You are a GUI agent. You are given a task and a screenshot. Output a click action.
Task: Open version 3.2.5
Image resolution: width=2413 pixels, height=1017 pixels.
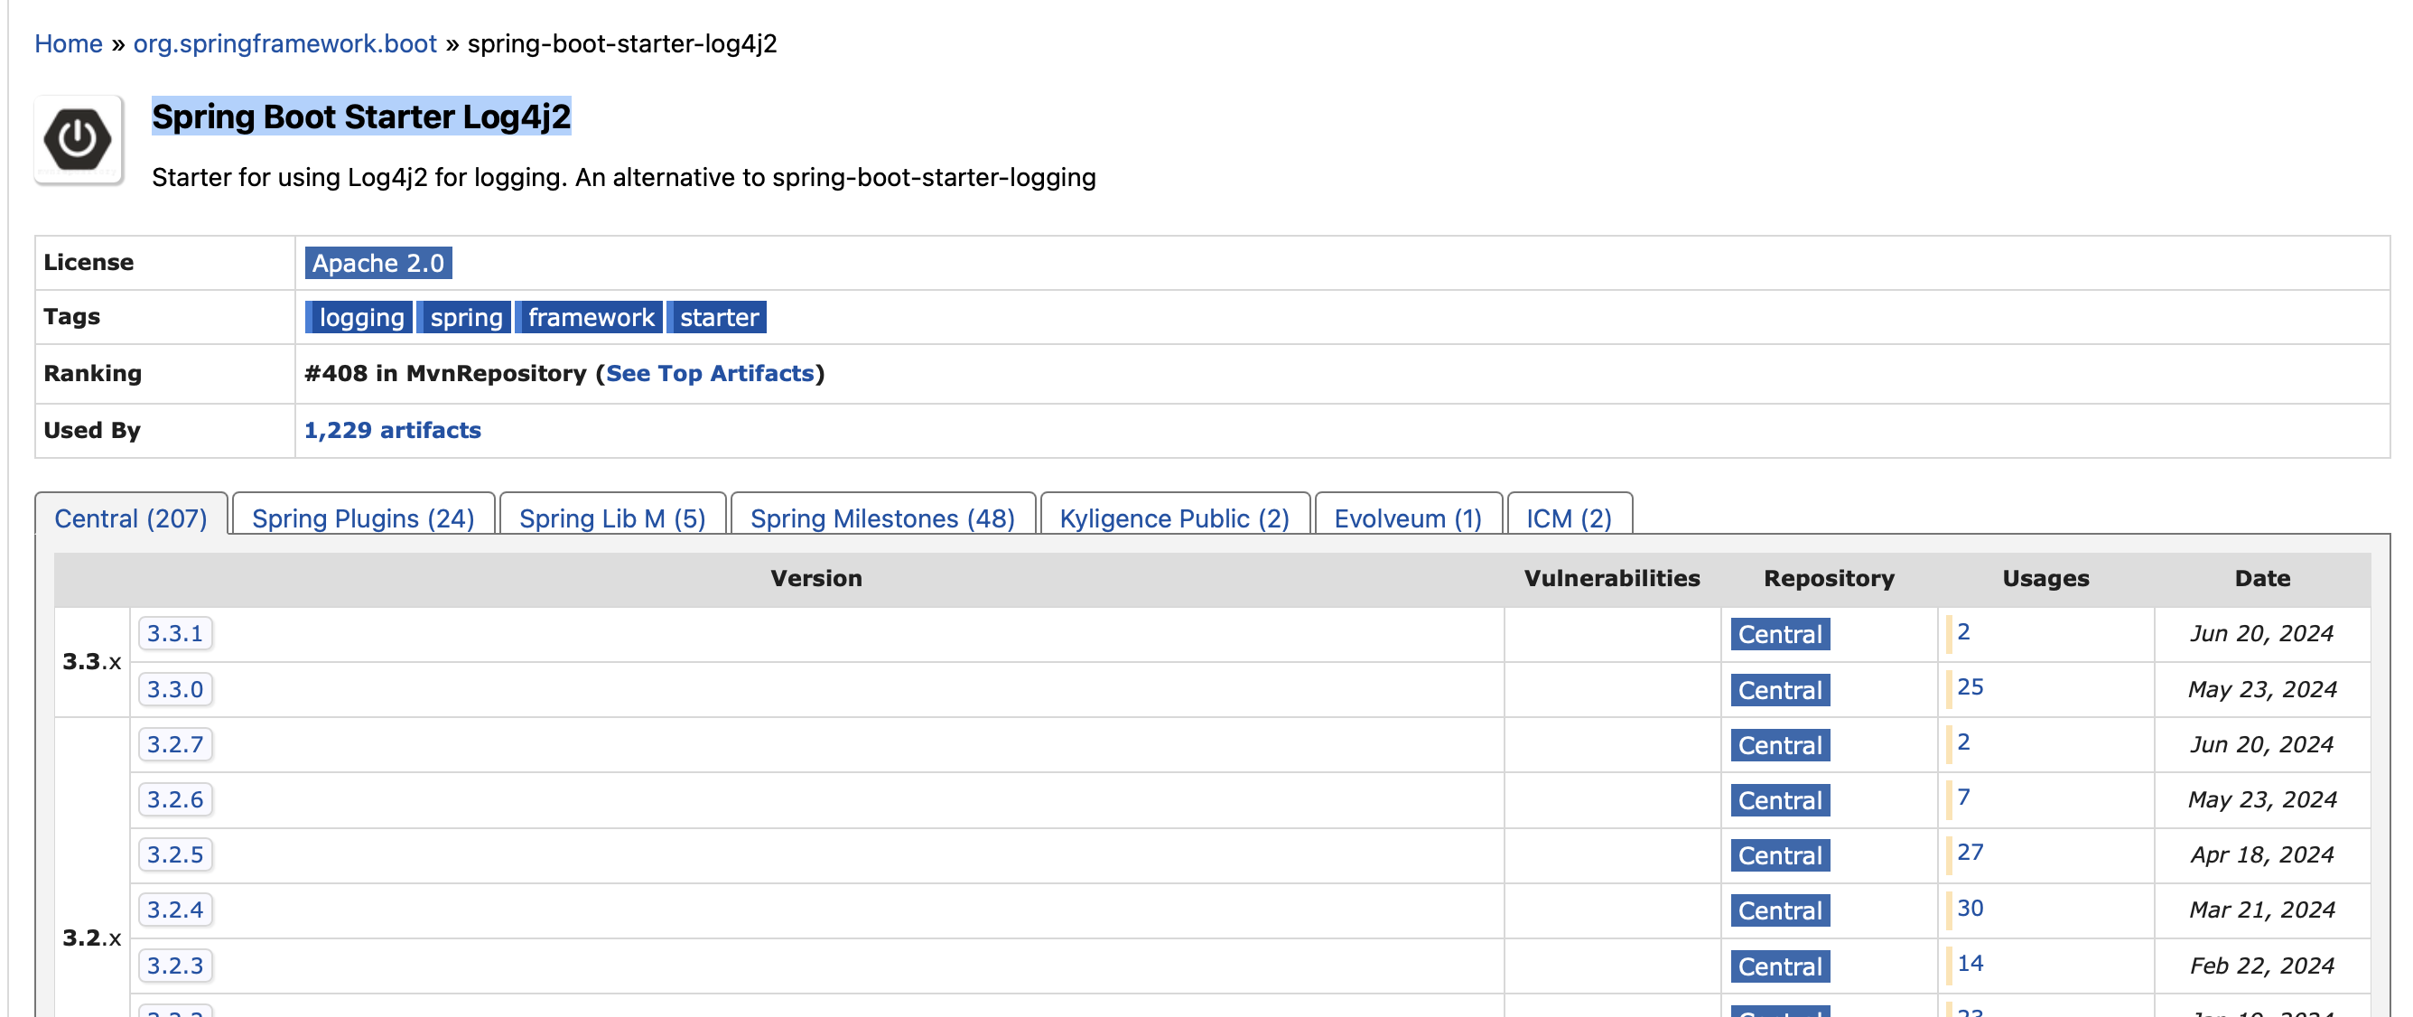[175, 854]
